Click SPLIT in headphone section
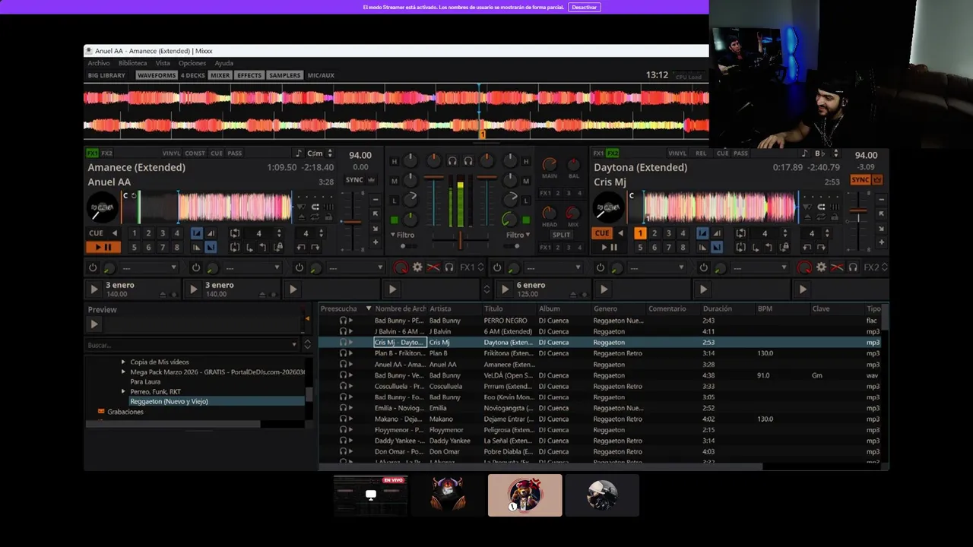The height and width of the screenshot is (547, 973). pyautogui.click(x=561, y=235)
